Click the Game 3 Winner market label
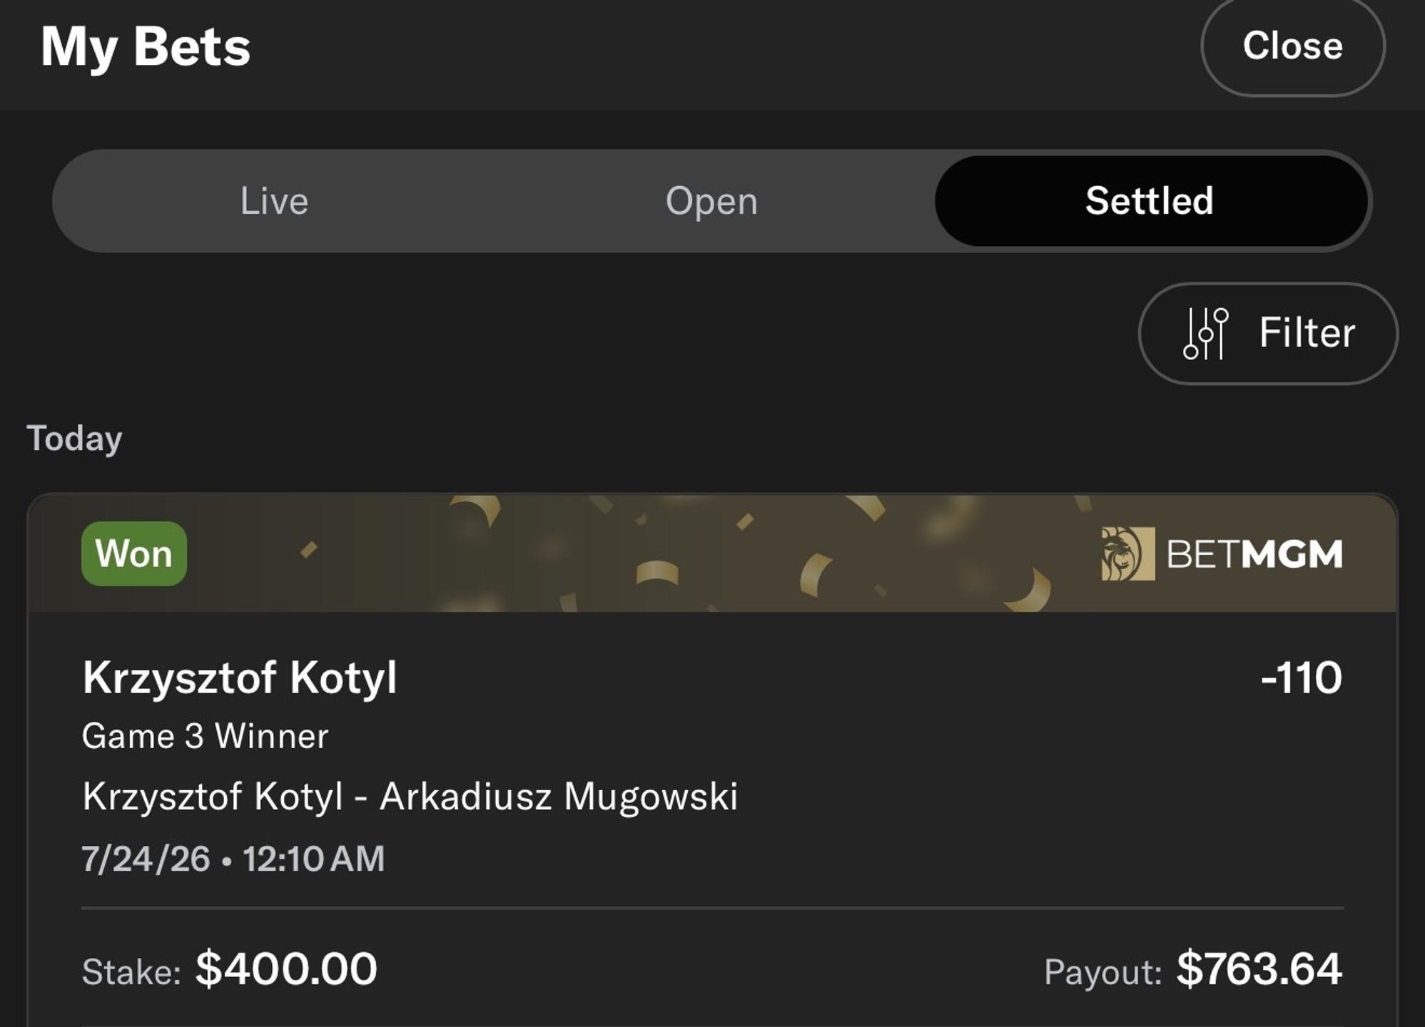The image size is (1425, 1027). click(206, 736)
